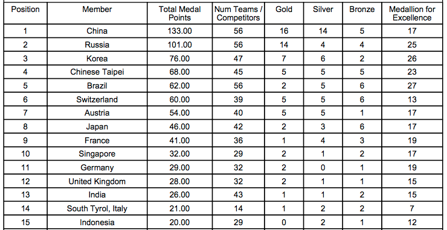Select the Total Medal Points header
This screenshot has width=447, height=230.
point(179,13)
